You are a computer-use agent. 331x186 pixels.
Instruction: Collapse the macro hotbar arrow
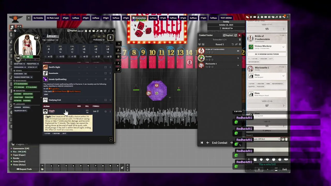(x=42, y=166)
